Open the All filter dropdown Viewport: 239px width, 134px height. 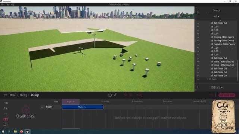pyautogui.click(x=217, y=16)
